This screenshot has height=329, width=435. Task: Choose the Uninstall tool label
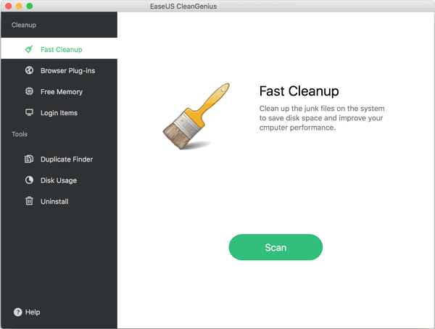[x=54, y=201]
